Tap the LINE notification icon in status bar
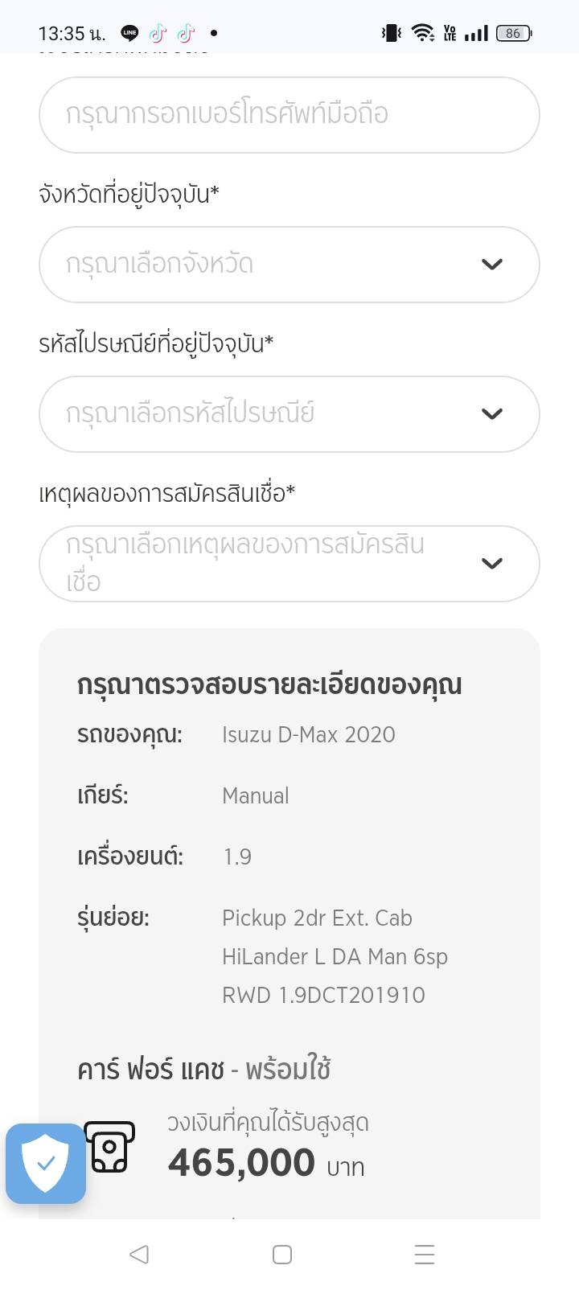This screenshot has width=579, height=1290. (x=129, y=33)
